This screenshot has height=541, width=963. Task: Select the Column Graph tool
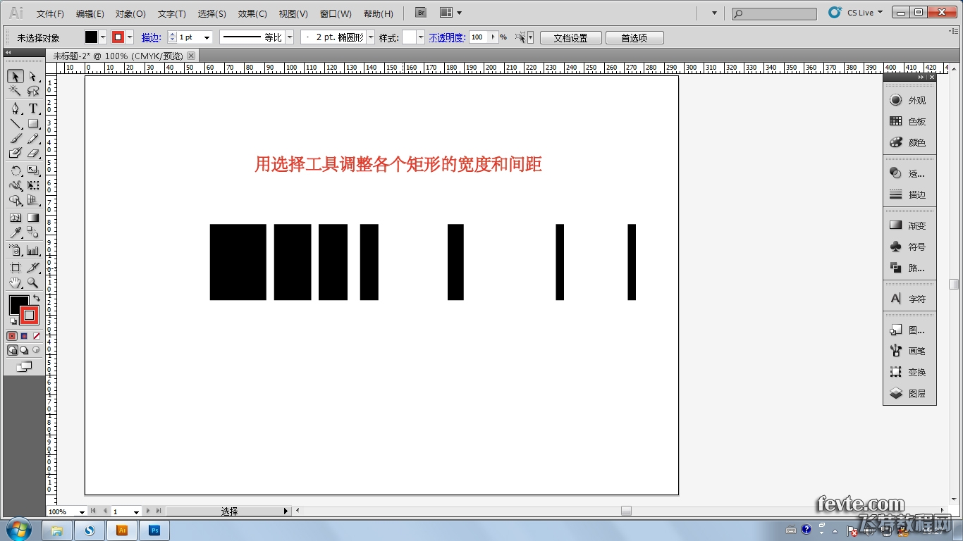[x=32, y=250]
